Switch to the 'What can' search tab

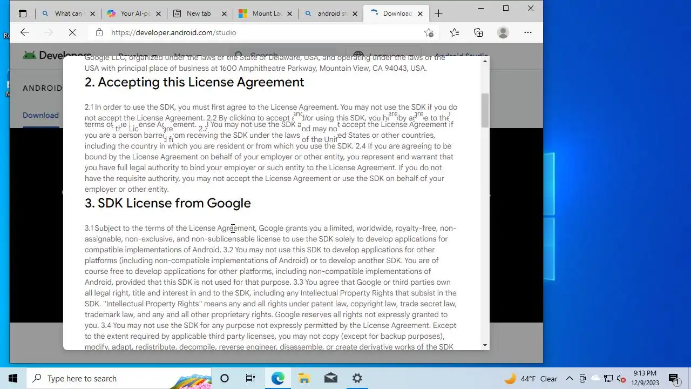click(x=69, y=14)
